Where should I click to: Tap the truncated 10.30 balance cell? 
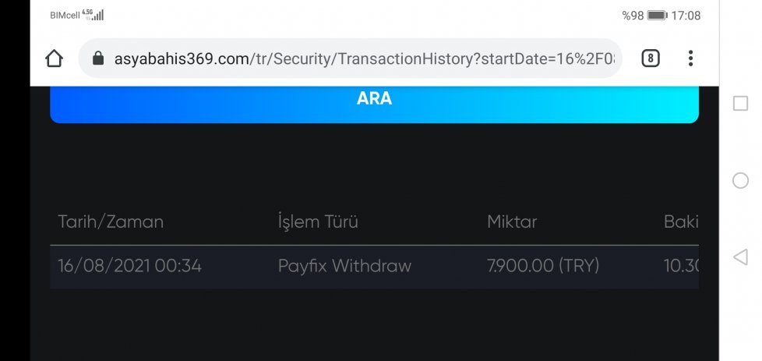pyautogui.click(x=681, y=266)
